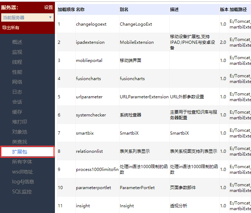The width and height of the screenshot is (251, 213).
Task: Select the process1000limitofin name cell
Action: click(x=97, y=169)
